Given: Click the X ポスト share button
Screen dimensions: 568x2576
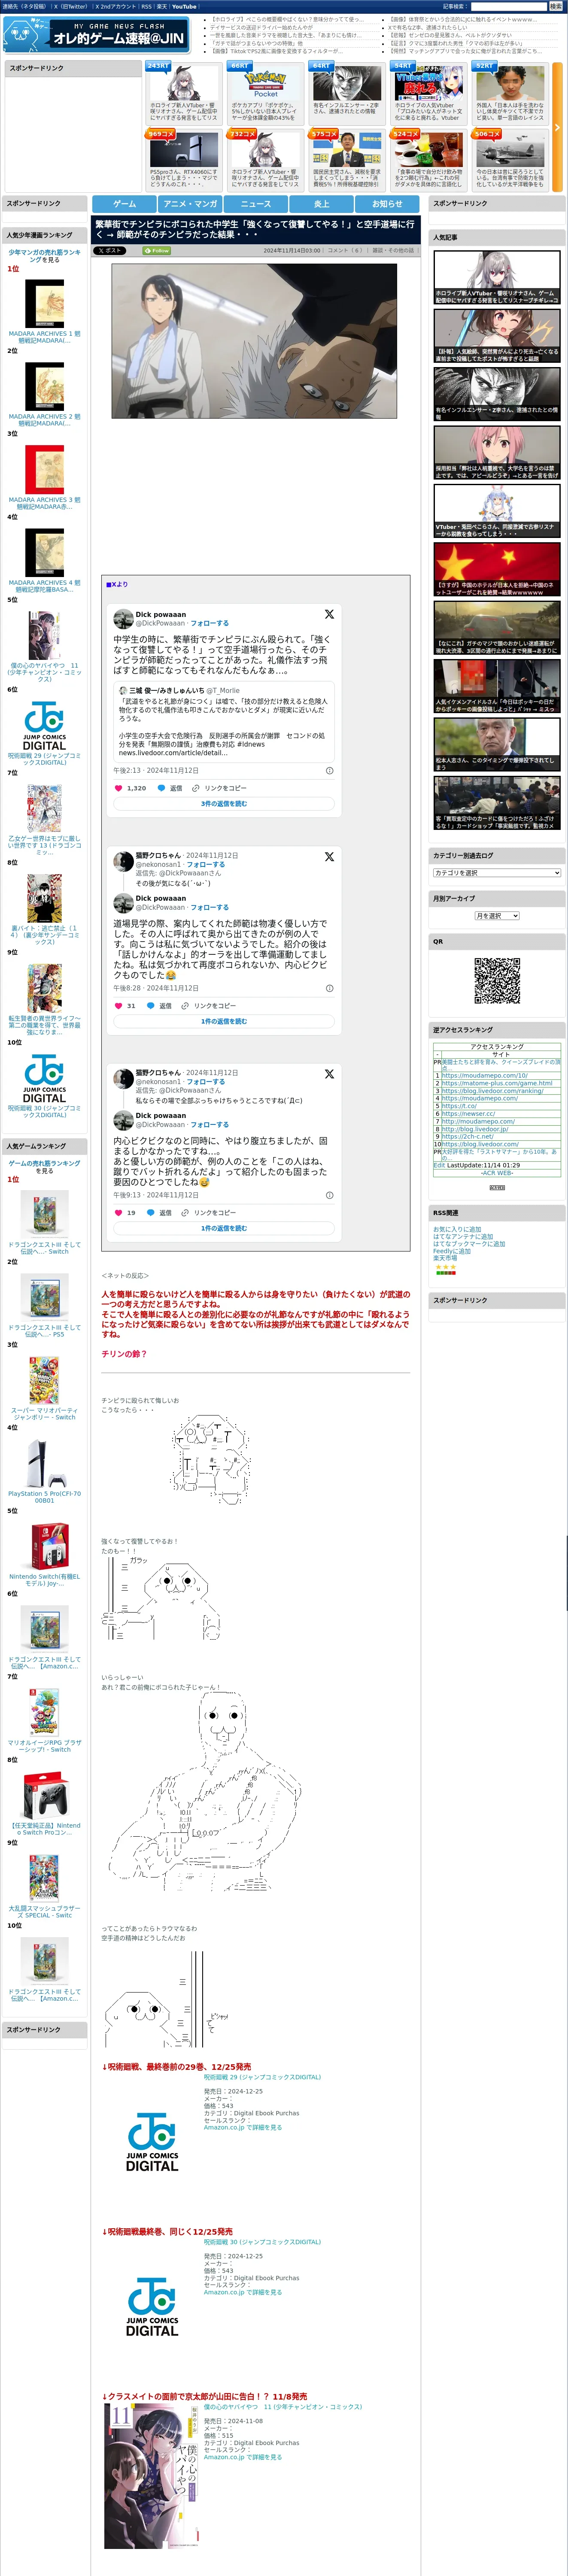Looking at the screenshot, I should point(109,251).
